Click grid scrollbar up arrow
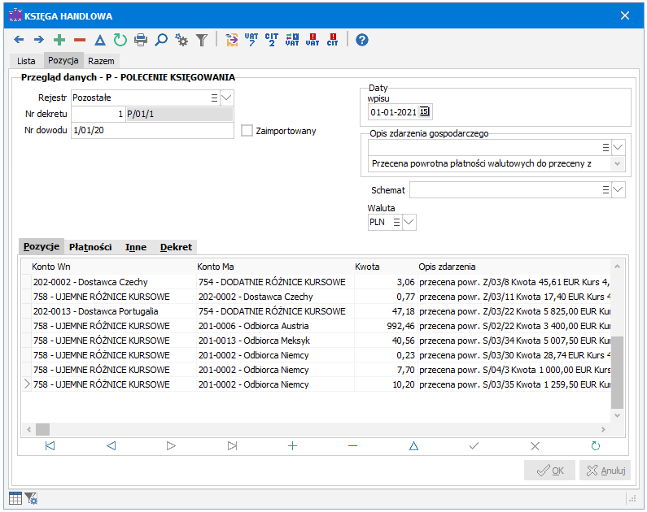Screen dimensions: 647x512 point(617,267)
